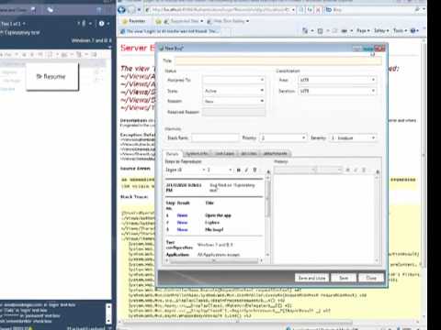Click the Italic icon in Steps to Reproduce

pyautogui.click(x=246, y=170)
